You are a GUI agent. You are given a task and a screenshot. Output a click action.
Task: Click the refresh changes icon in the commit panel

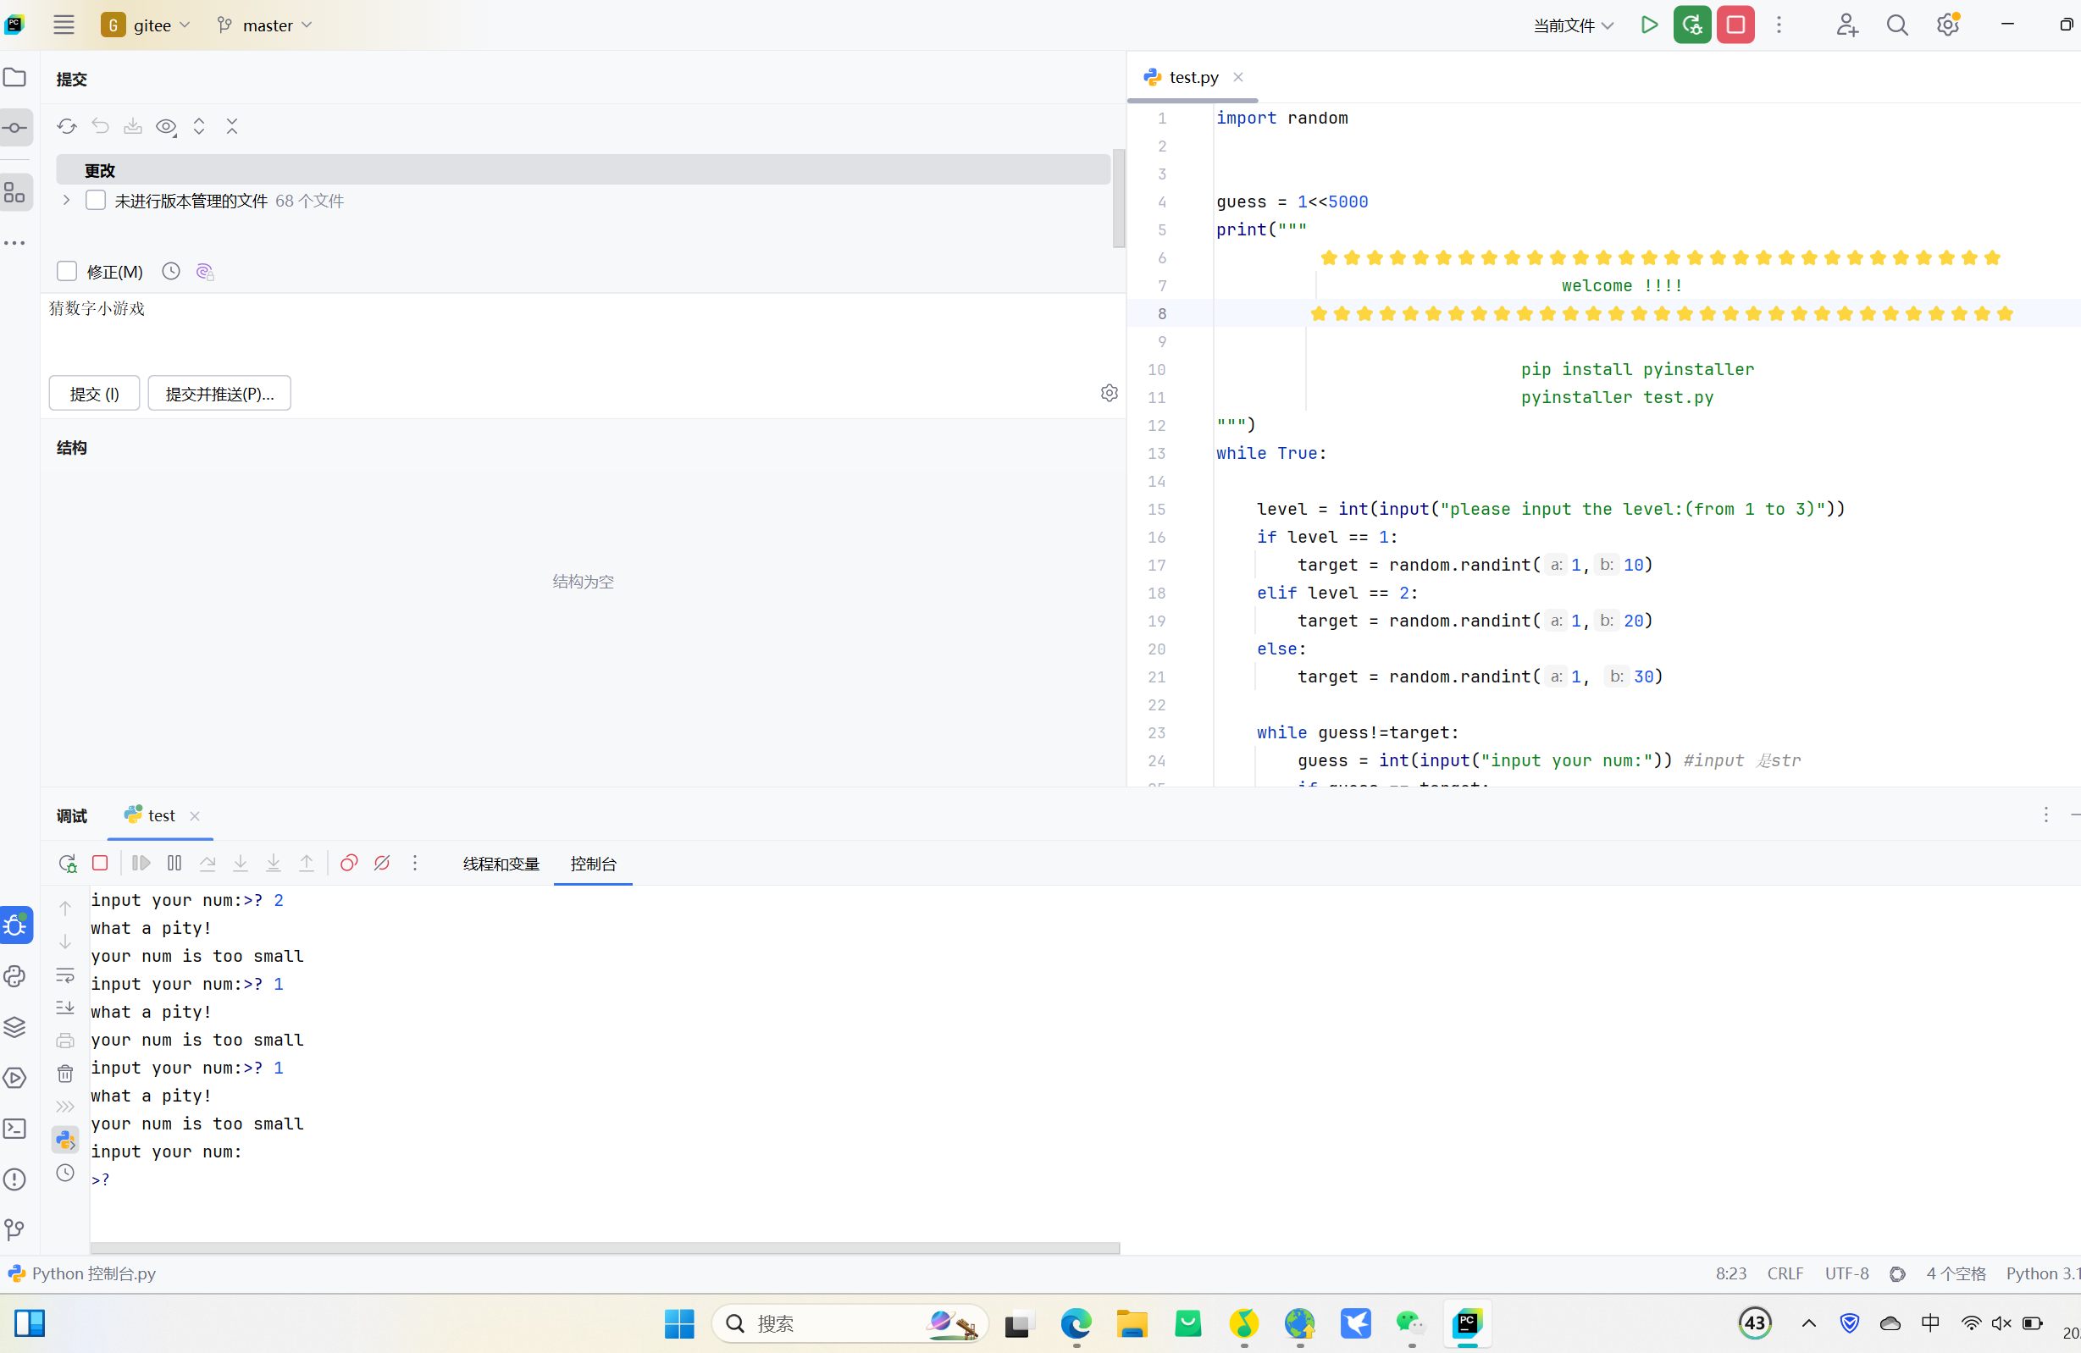(66, 126)
